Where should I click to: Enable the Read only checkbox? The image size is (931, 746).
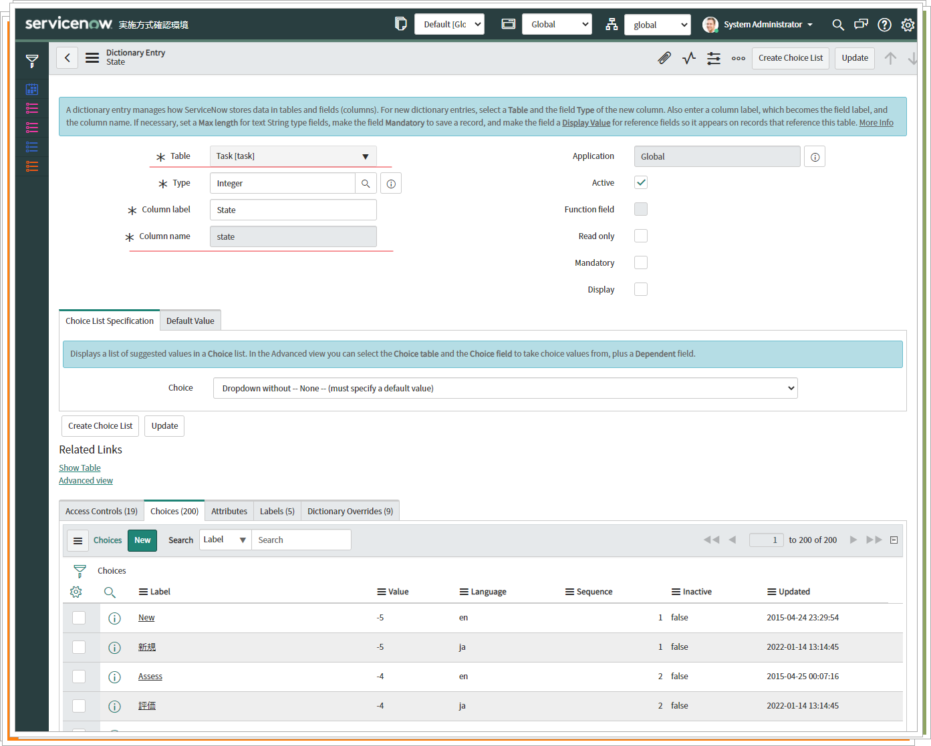pos(640,235)
